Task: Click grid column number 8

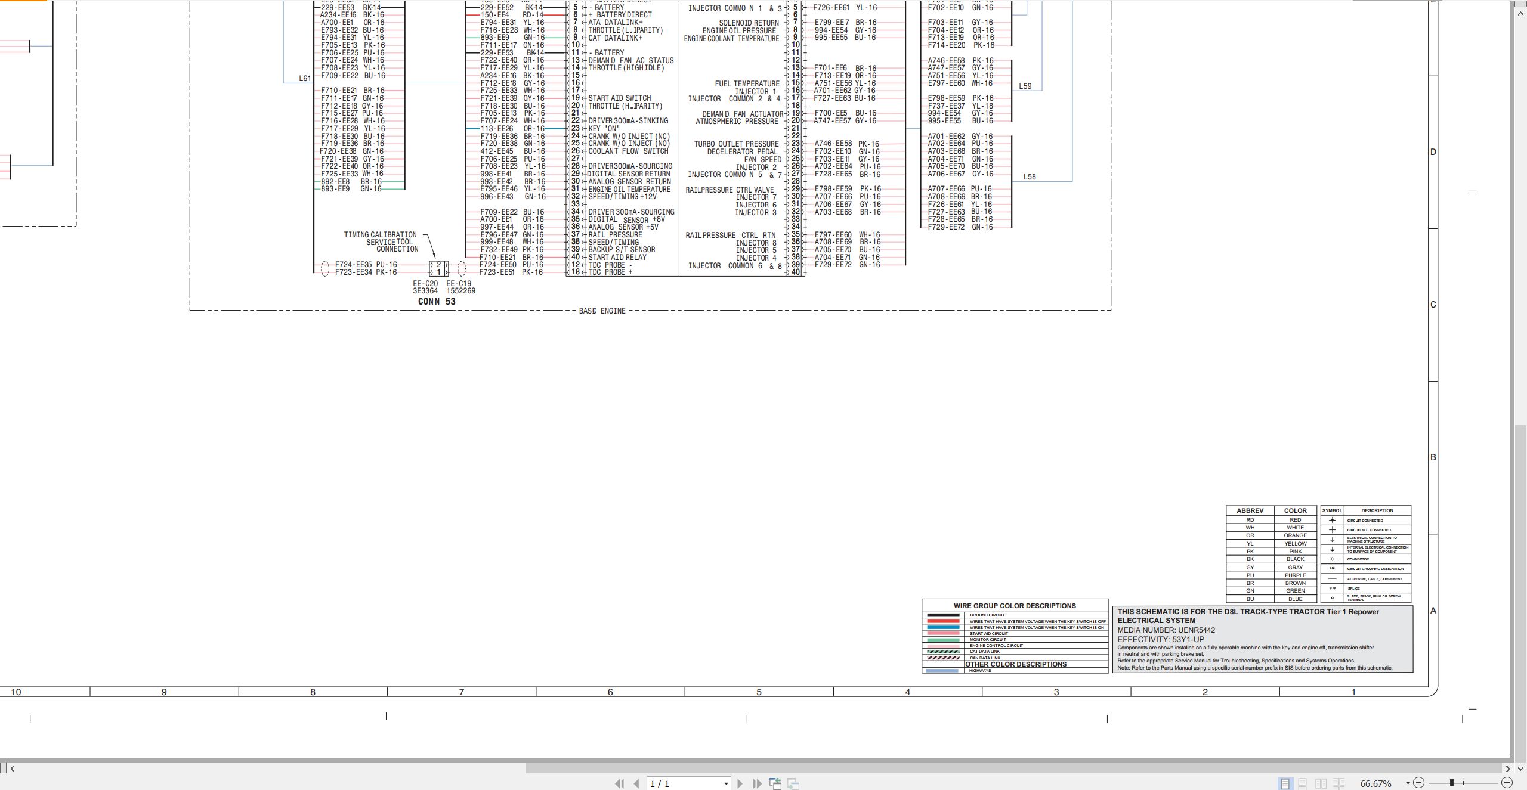Action: click(313, 692)
